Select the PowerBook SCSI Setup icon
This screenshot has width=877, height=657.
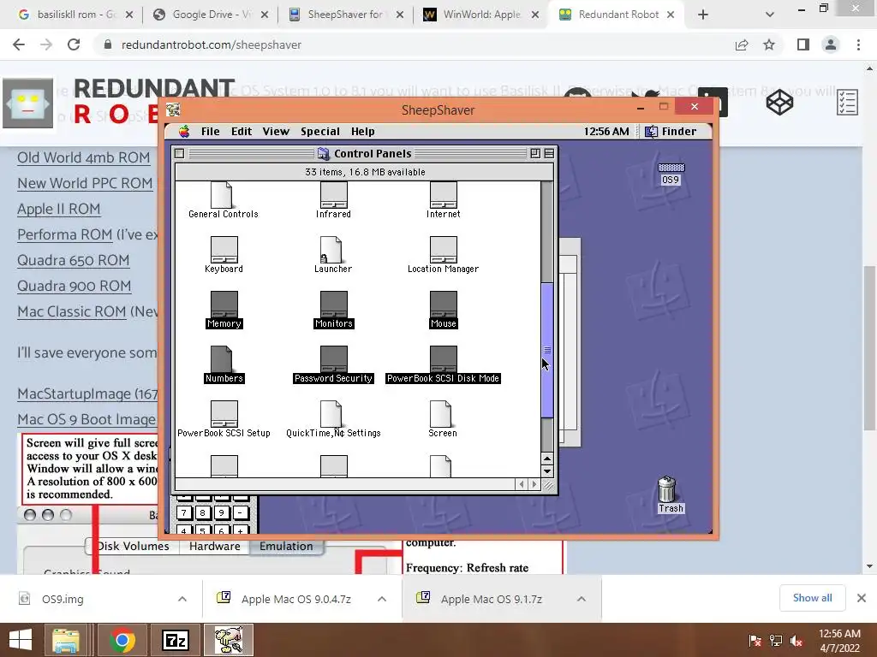224,414
